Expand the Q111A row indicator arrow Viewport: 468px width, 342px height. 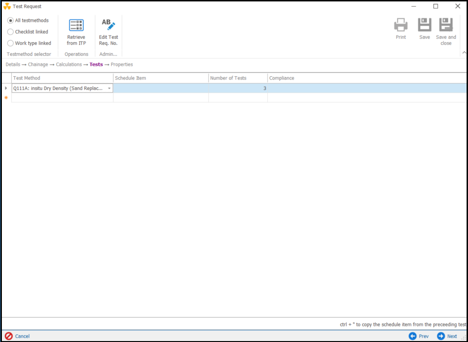pyautogui.click(x=6, y=89)
